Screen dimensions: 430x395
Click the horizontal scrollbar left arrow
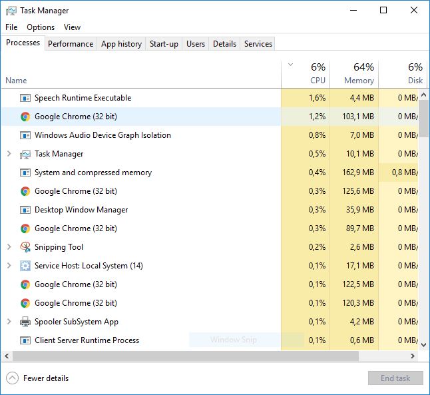[7, 356]
